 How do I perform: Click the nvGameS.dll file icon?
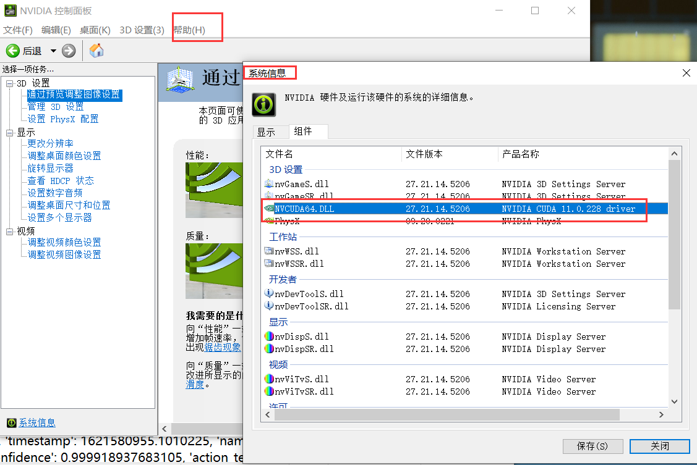pos(269,183)
